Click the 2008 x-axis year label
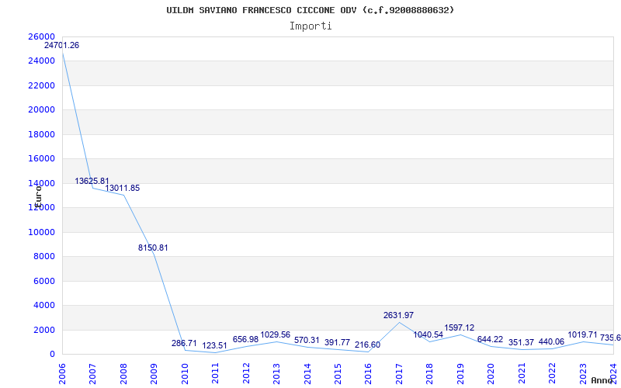 [x=123, y=373]
